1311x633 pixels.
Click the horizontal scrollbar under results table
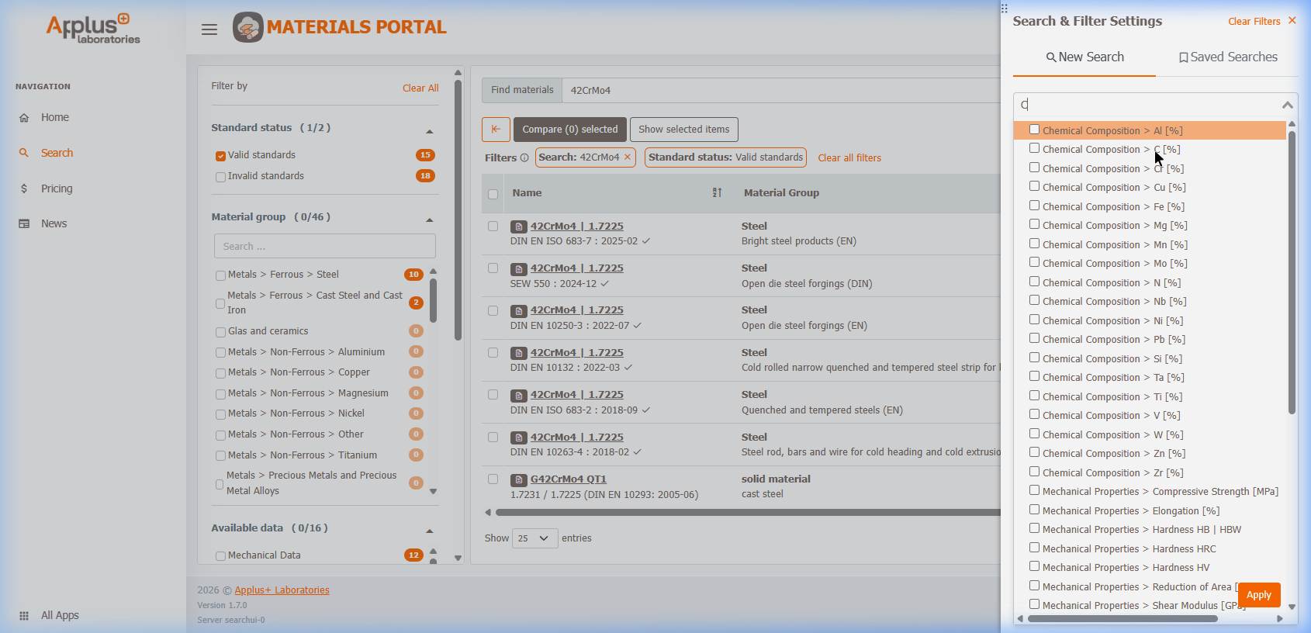pos(745,512)
